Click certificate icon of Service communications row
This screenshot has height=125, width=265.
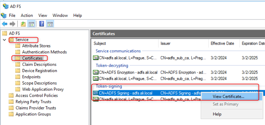coord(96,58)
